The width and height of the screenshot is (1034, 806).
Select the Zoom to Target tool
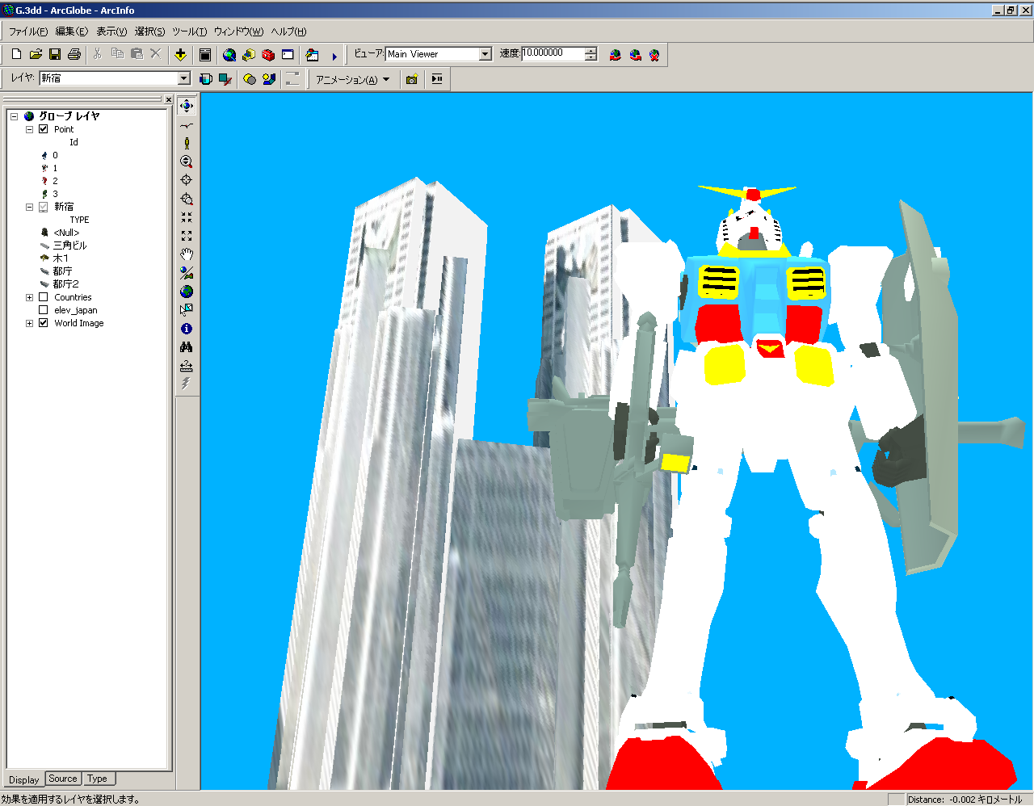[187, 199]
